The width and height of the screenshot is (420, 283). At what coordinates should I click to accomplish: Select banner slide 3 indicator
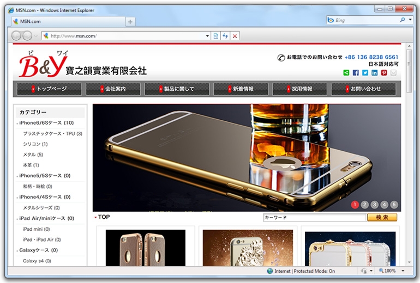[375, 205]
